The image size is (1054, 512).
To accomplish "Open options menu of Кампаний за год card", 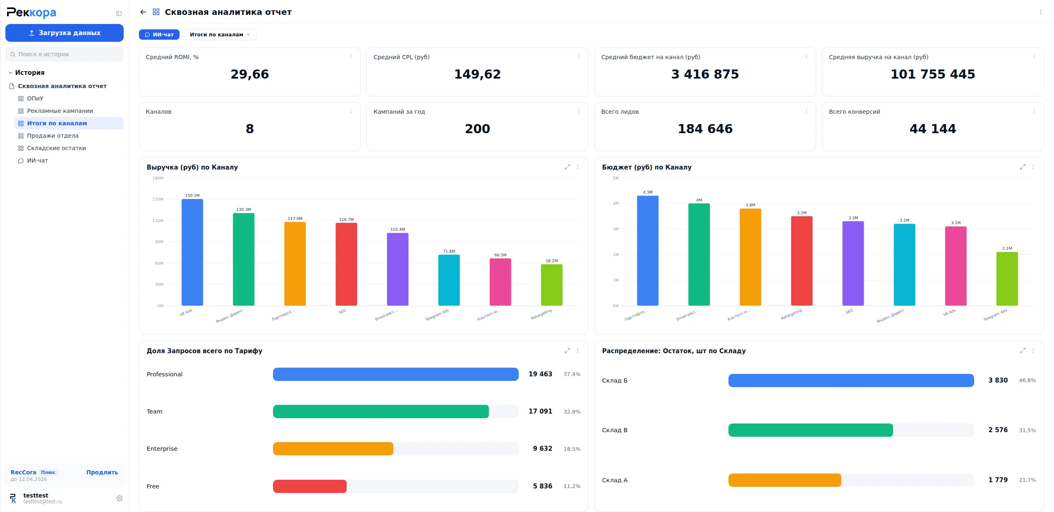I will coord(579,111).
